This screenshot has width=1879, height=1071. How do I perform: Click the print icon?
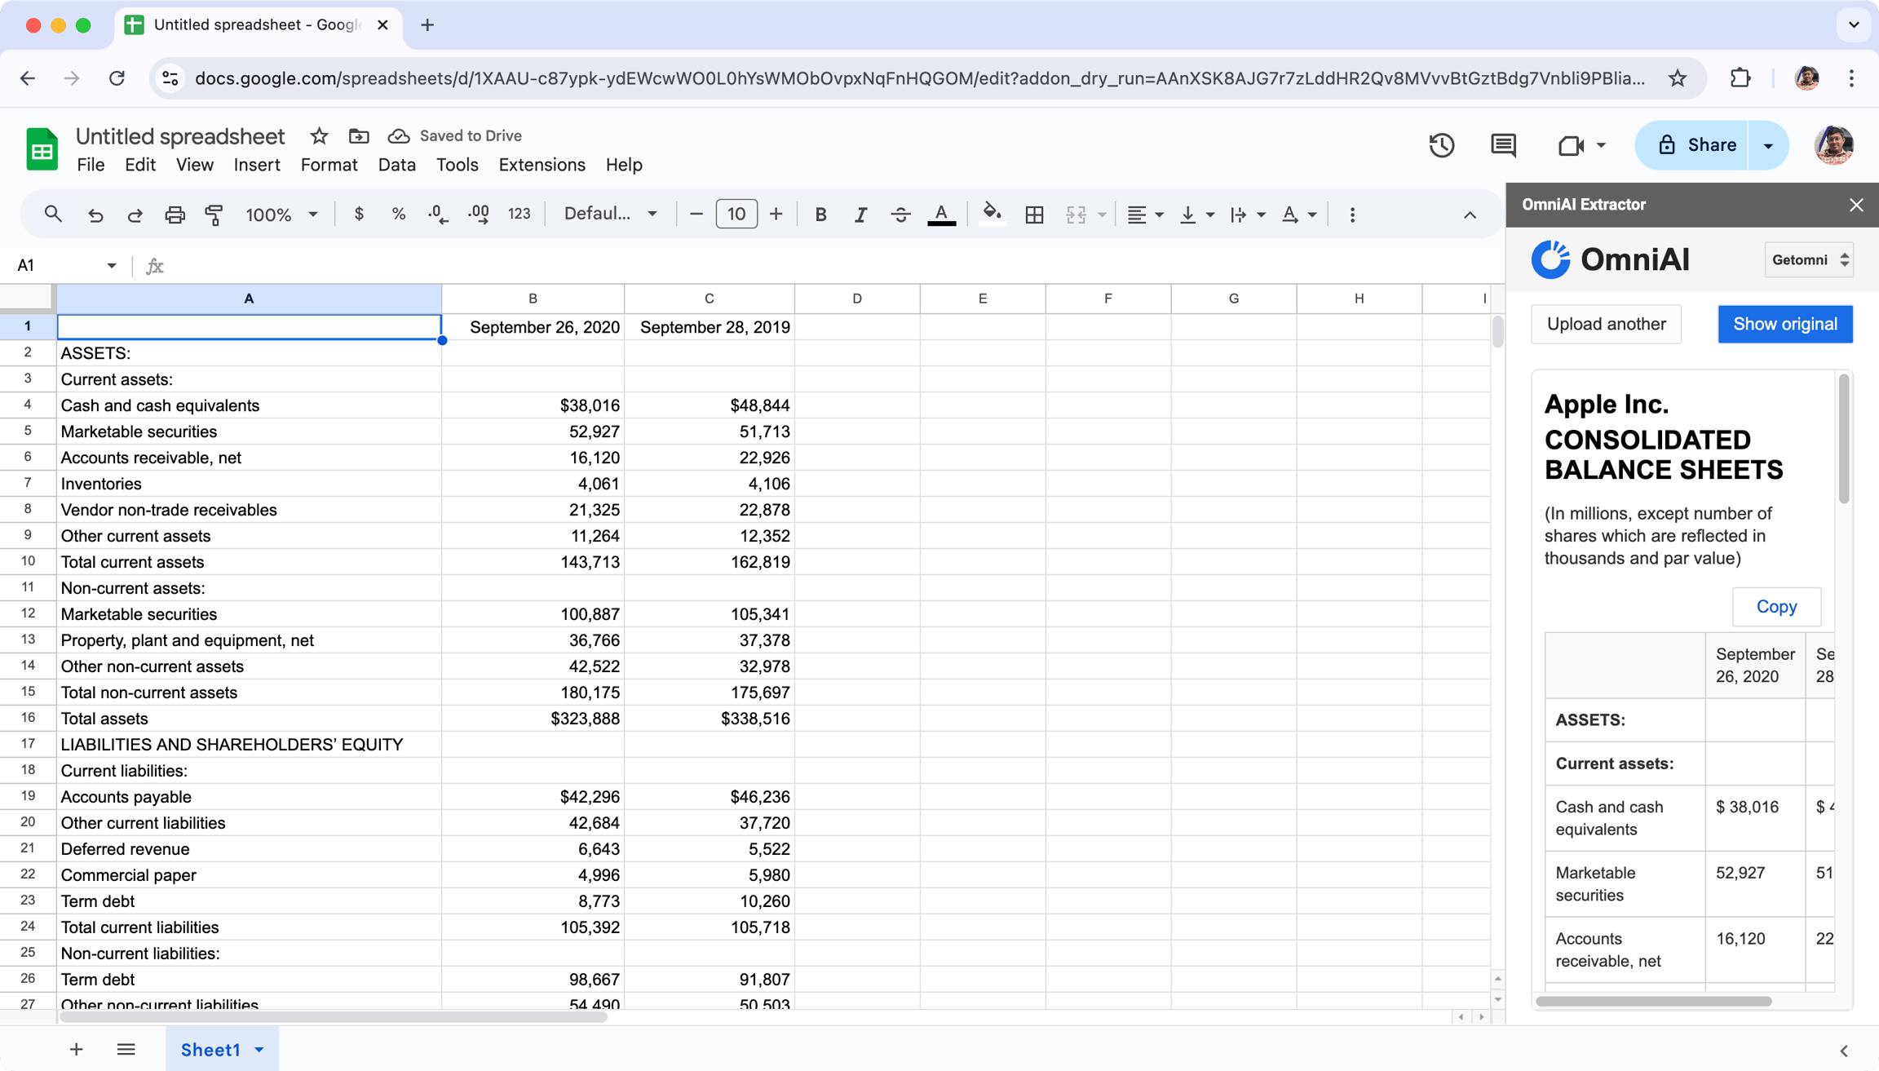(175, 214)
